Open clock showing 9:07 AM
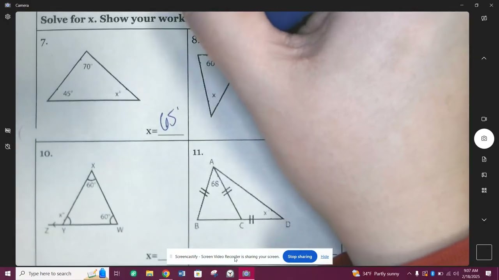This screenshot has width=499, height=280. click(471, 274)
